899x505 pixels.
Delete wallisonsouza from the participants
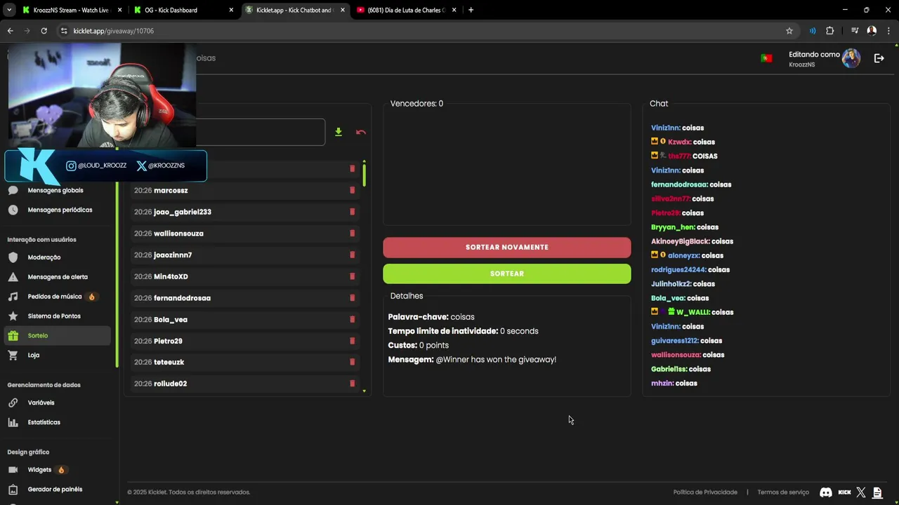pos(352,234)
